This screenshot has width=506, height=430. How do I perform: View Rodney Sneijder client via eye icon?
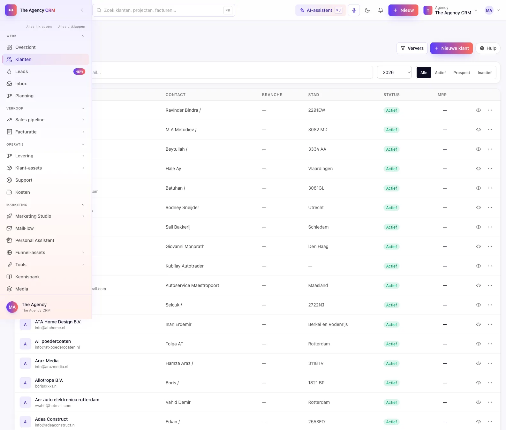479,207
